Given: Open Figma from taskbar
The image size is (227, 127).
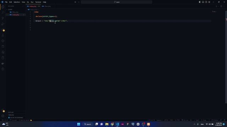Looking at the screenshot, I should pyautogui.click(x=128, y=124).
